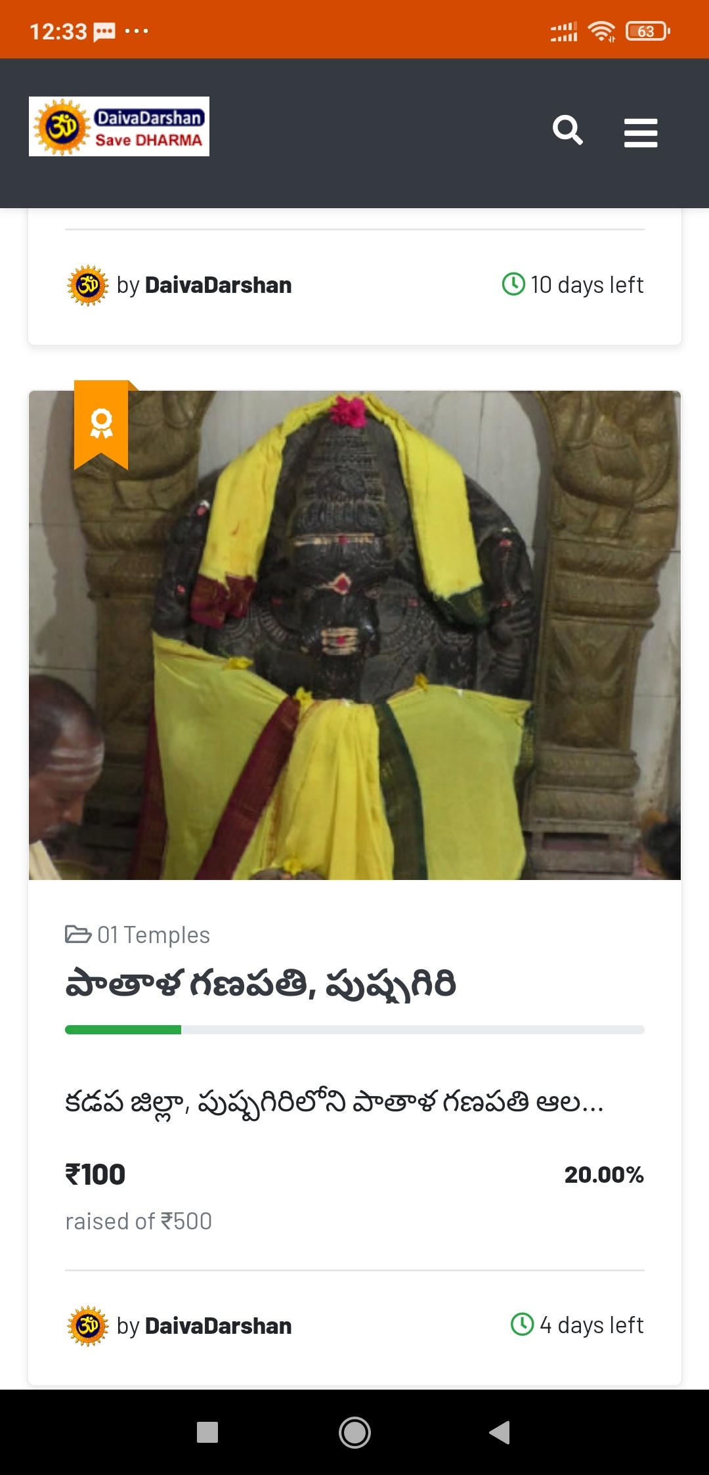Click the green campaign progress bar

(x=354, y=1030)
